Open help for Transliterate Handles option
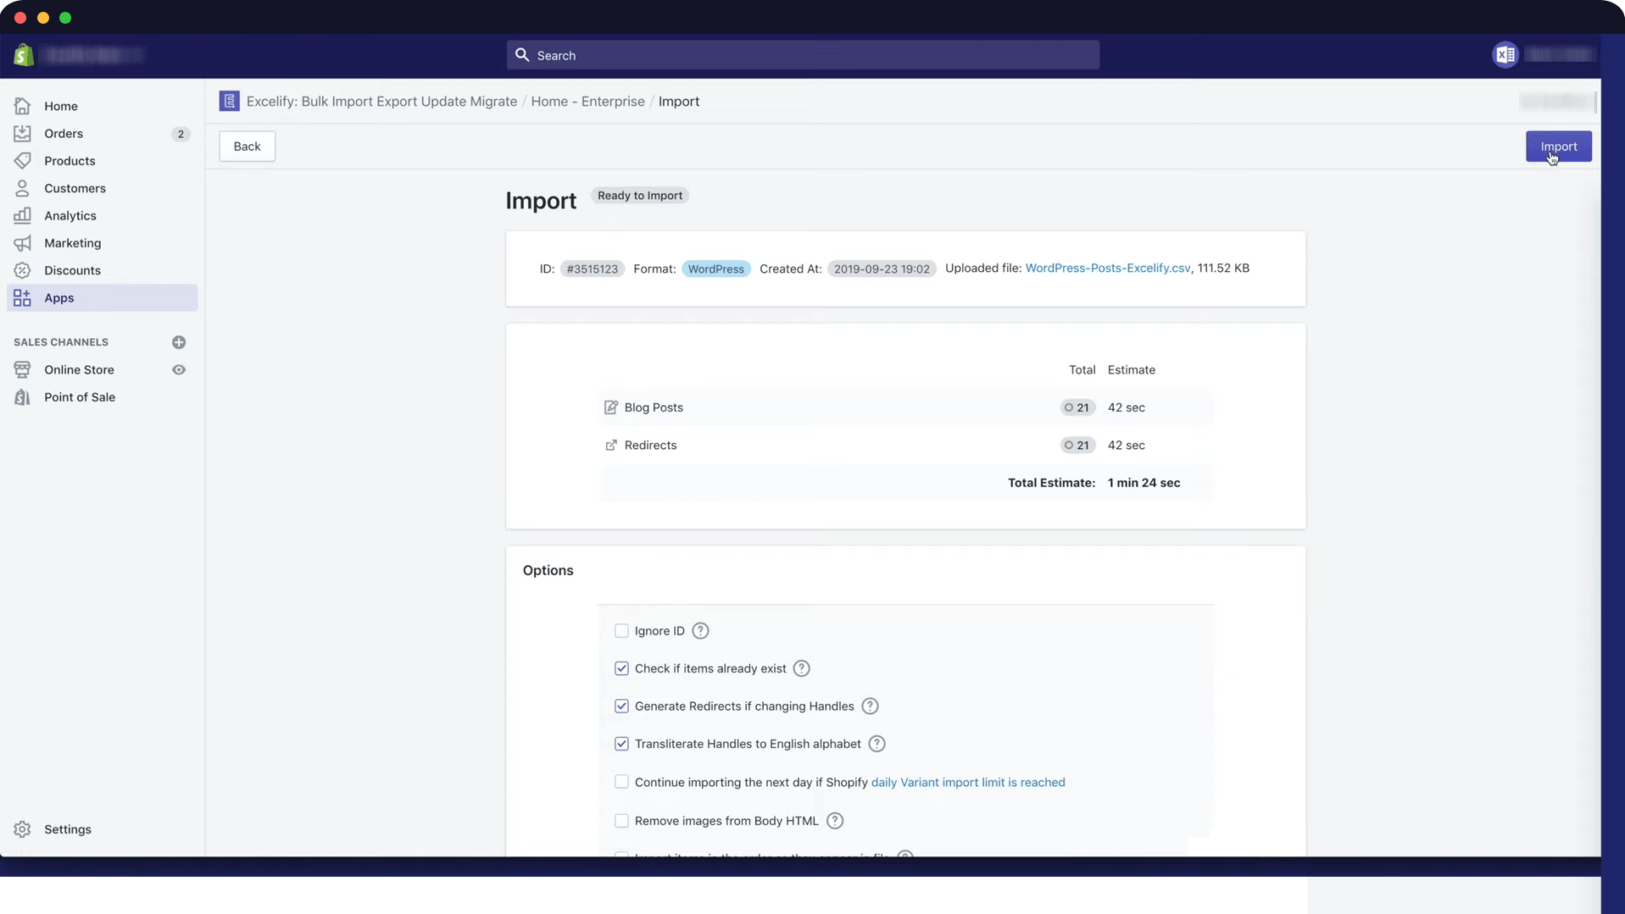This screenshot has width=1625, height=914. pos(876,744)
